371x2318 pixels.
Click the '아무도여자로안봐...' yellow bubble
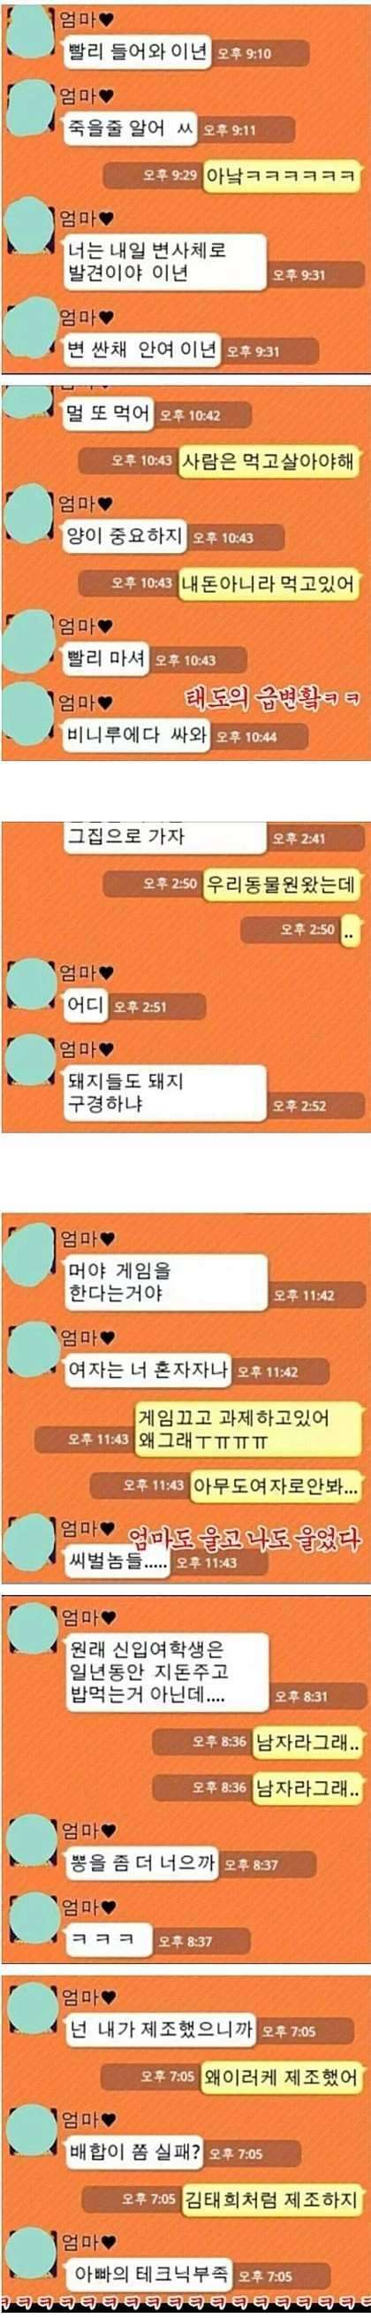pyautogui.click(x=275, y=1485)
